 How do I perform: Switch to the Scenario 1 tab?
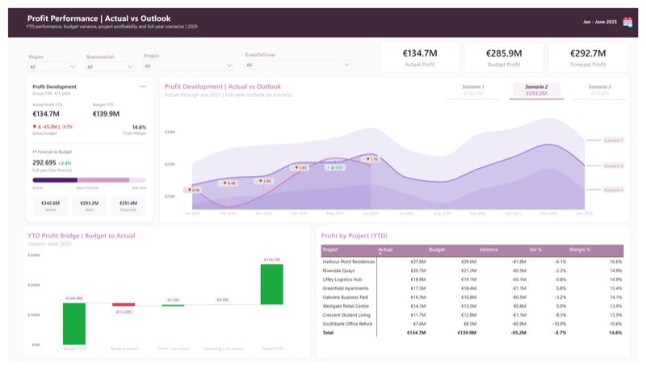(x=473, y=90)
